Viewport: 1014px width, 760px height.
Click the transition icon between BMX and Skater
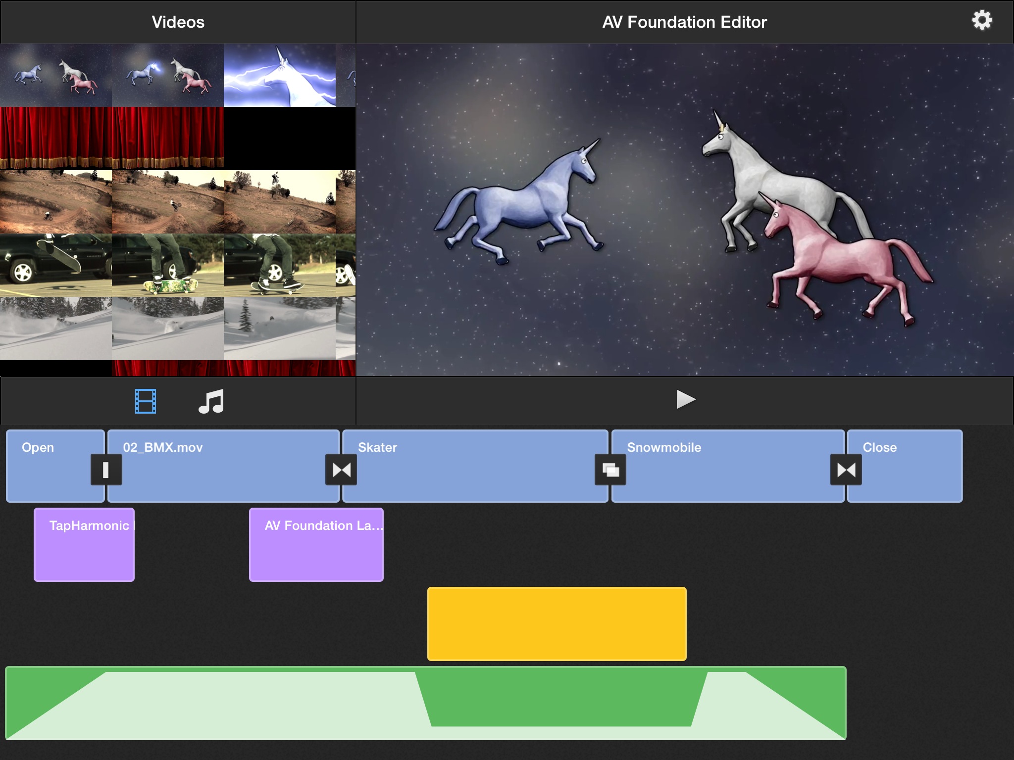[341, 470]
